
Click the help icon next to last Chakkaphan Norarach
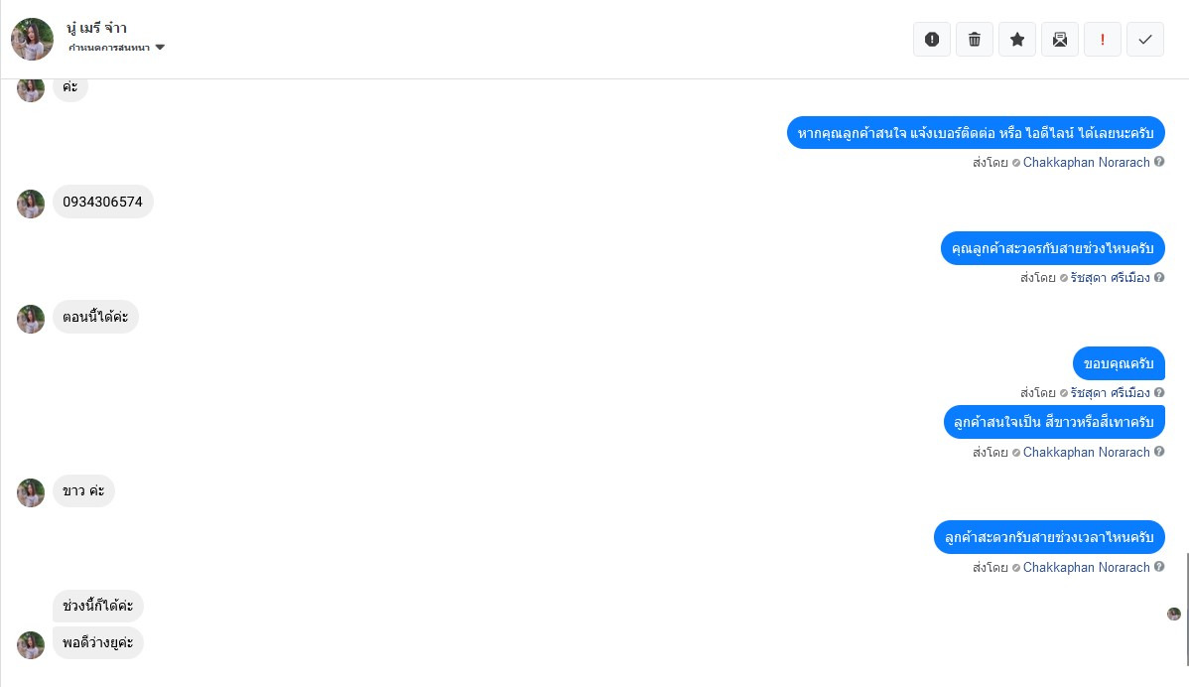pos(1158,567)
